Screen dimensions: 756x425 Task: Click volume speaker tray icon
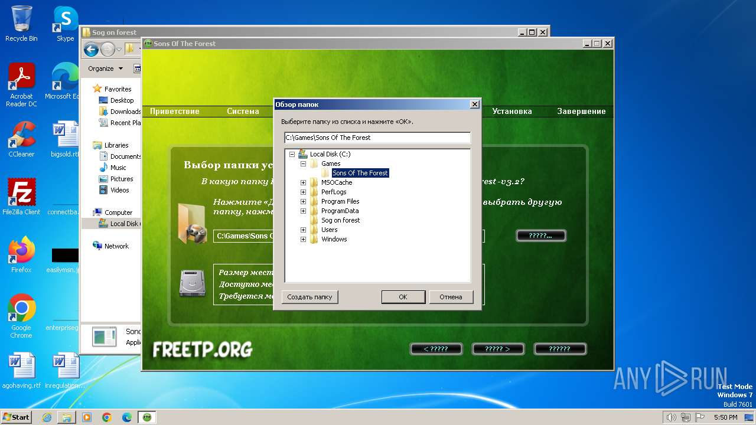tap(671, 417)
